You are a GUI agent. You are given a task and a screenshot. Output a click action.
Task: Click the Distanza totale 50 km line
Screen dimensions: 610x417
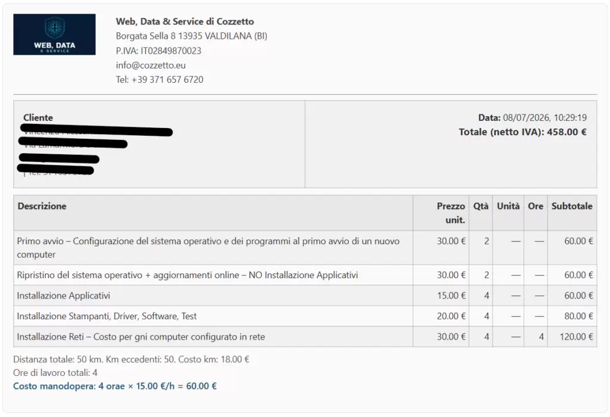[131, 359]
